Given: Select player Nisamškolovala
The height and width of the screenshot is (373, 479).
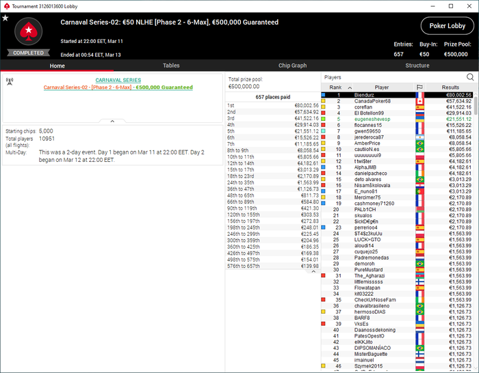Looking at the screenshot, I should click(398, 185).
